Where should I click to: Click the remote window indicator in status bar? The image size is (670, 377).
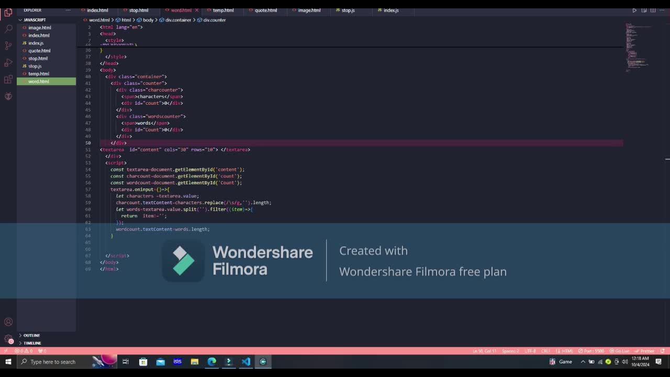tap(6, 351)
